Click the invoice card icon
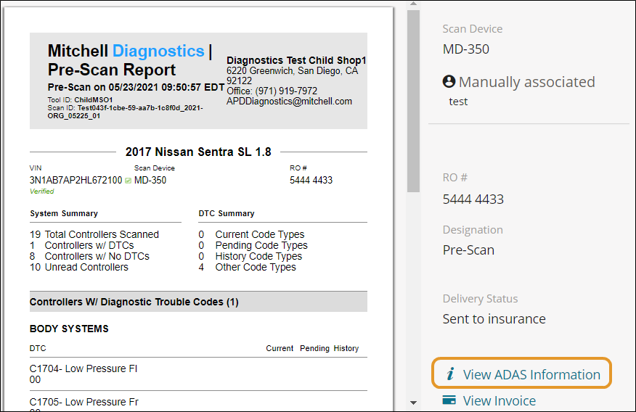636x412 pixels. (x=449, y=400)
